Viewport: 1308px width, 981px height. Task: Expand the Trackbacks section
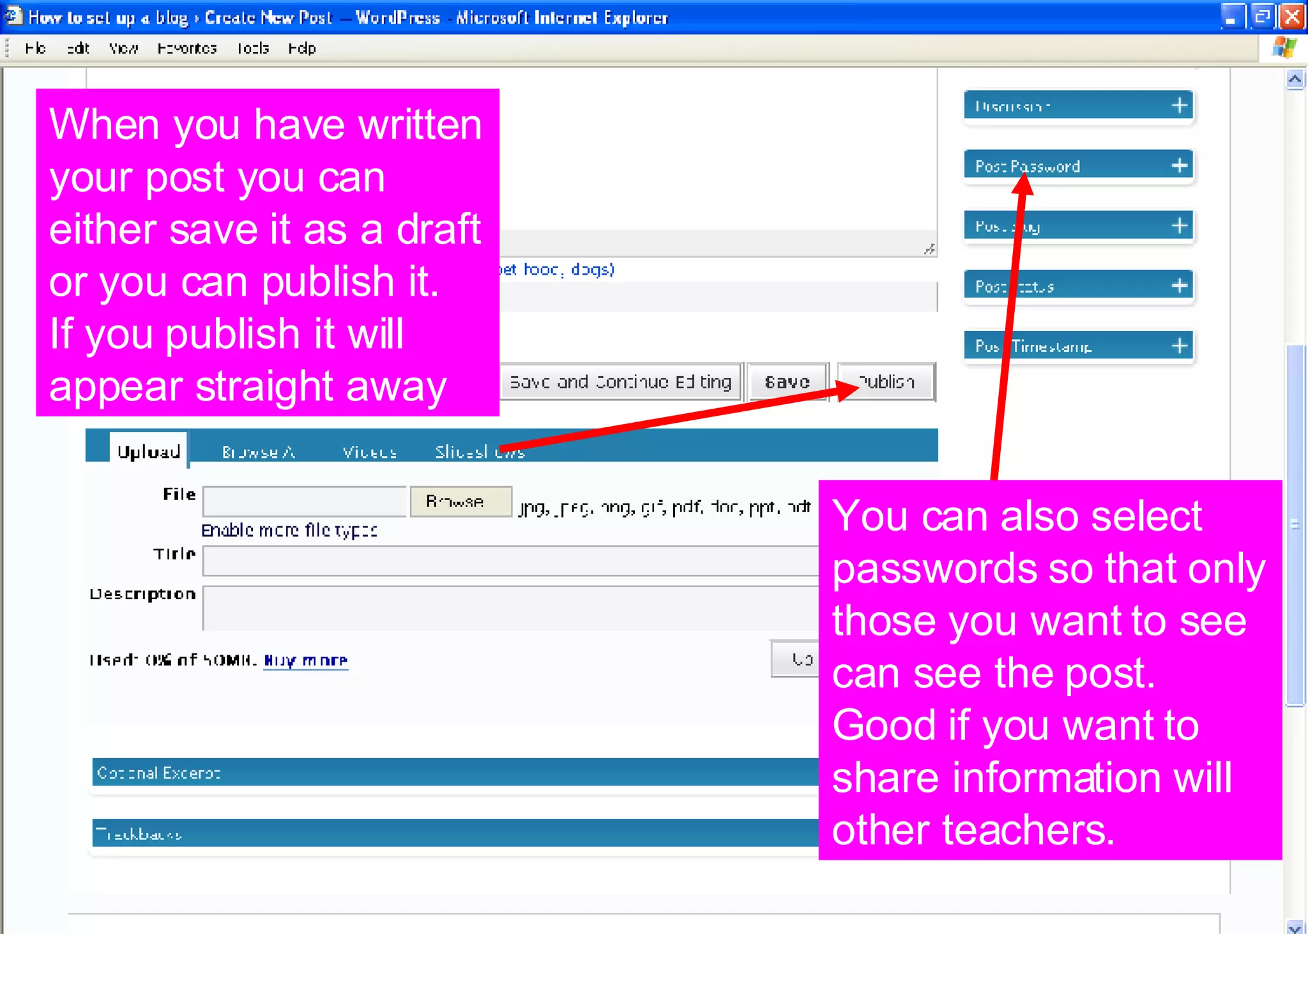click(x=455, y=833)
